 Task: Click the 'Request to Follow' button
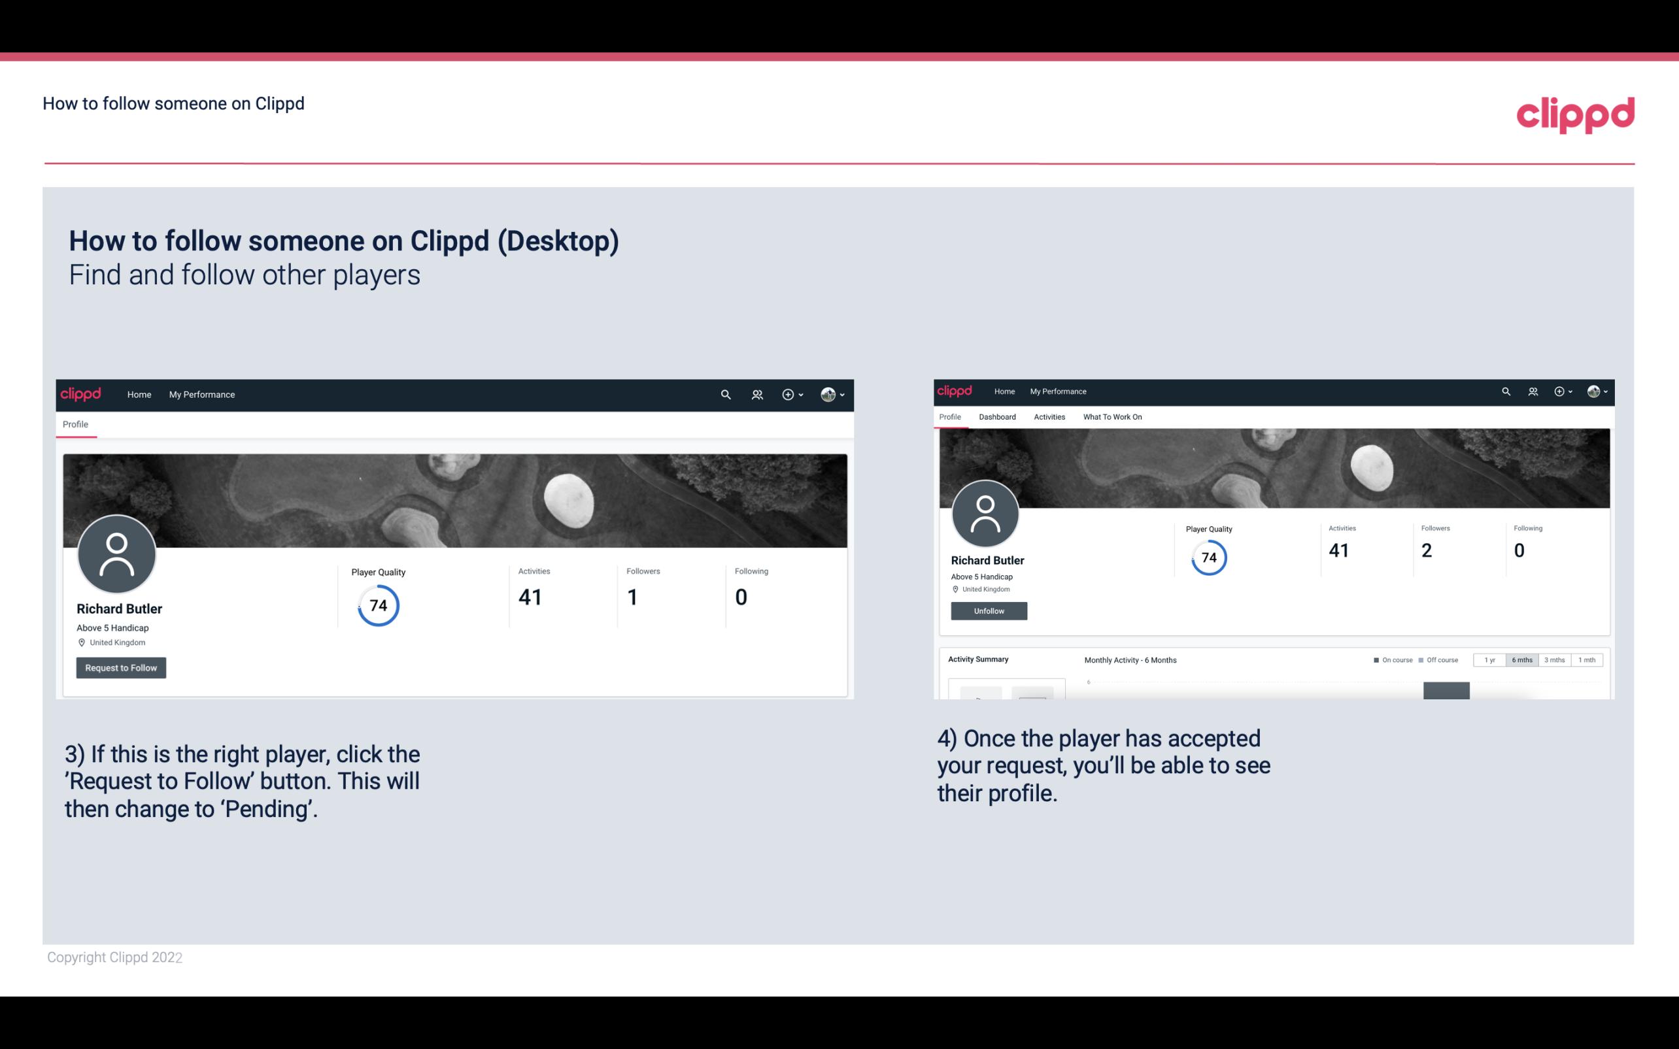click(121, 667)
